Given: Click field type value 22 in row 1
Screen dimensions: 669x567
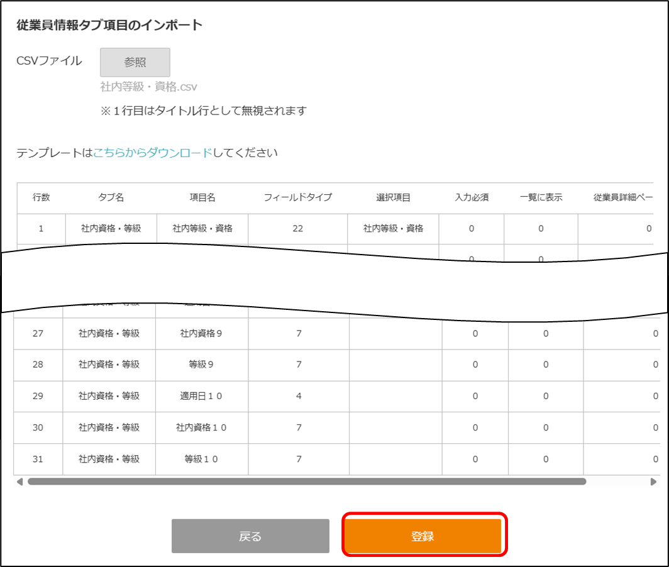Looking at the screenshot, I should 298,229.
